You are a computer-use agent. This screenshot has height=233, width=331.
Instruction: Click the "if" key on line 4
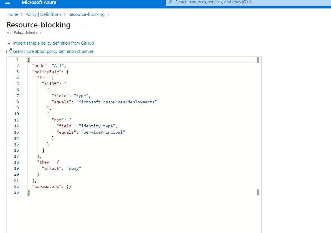[42, 78]
